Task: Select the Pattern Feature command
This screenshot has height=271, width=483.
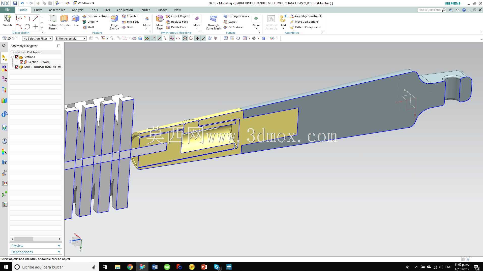Action: (95, 16)
